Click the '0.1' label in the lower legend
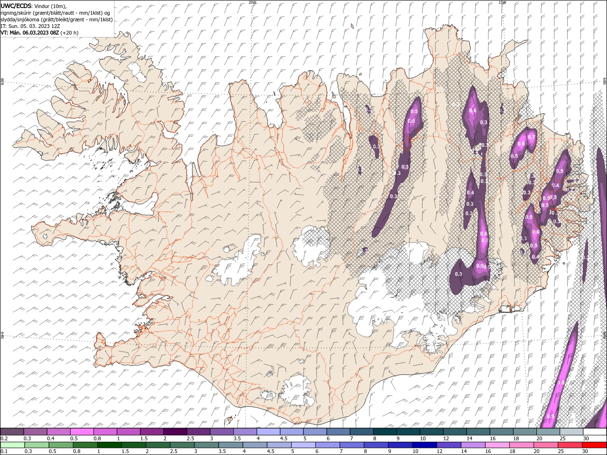This screenshot has width=607, height=455. (x=4, y=452)
